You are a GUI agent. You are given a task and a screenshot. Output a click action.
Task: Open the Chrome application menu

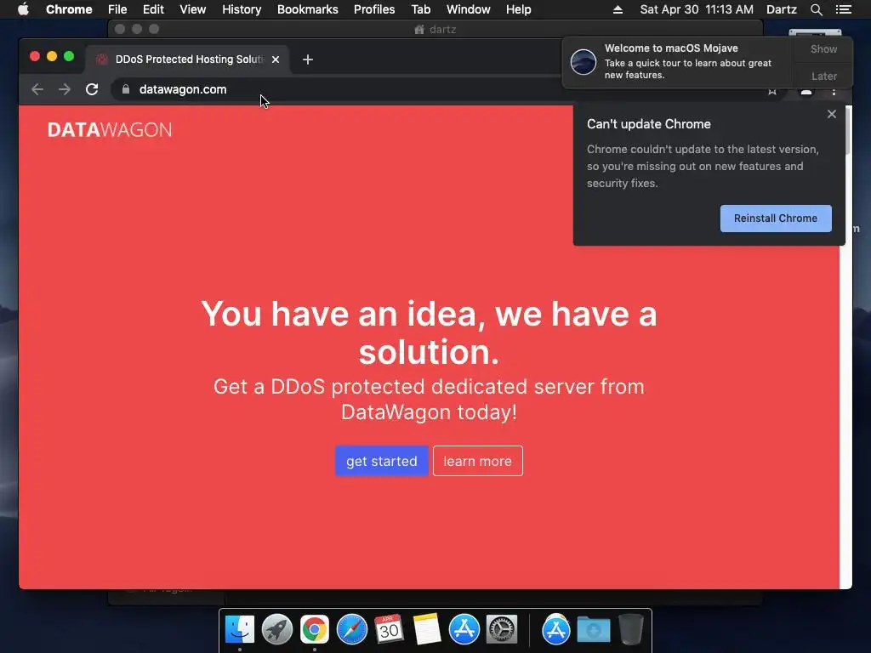[69, 9]
